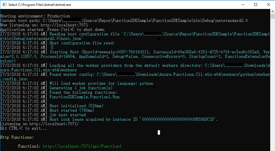
Task: Click the 'Application started' message line
Action: pos(52,29)
